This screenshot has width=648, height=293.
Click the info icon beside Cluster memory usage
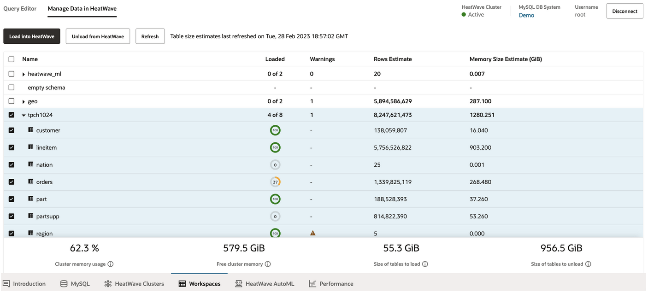point(111,264)
